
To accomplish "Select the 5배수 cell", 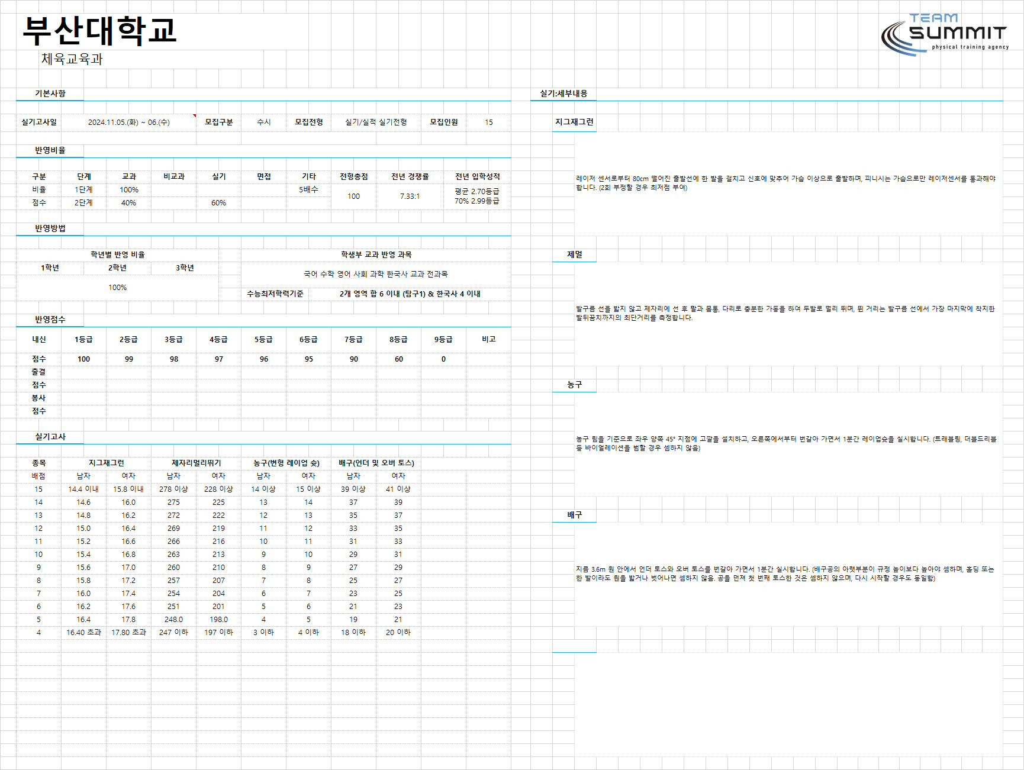I will point(309,189).
